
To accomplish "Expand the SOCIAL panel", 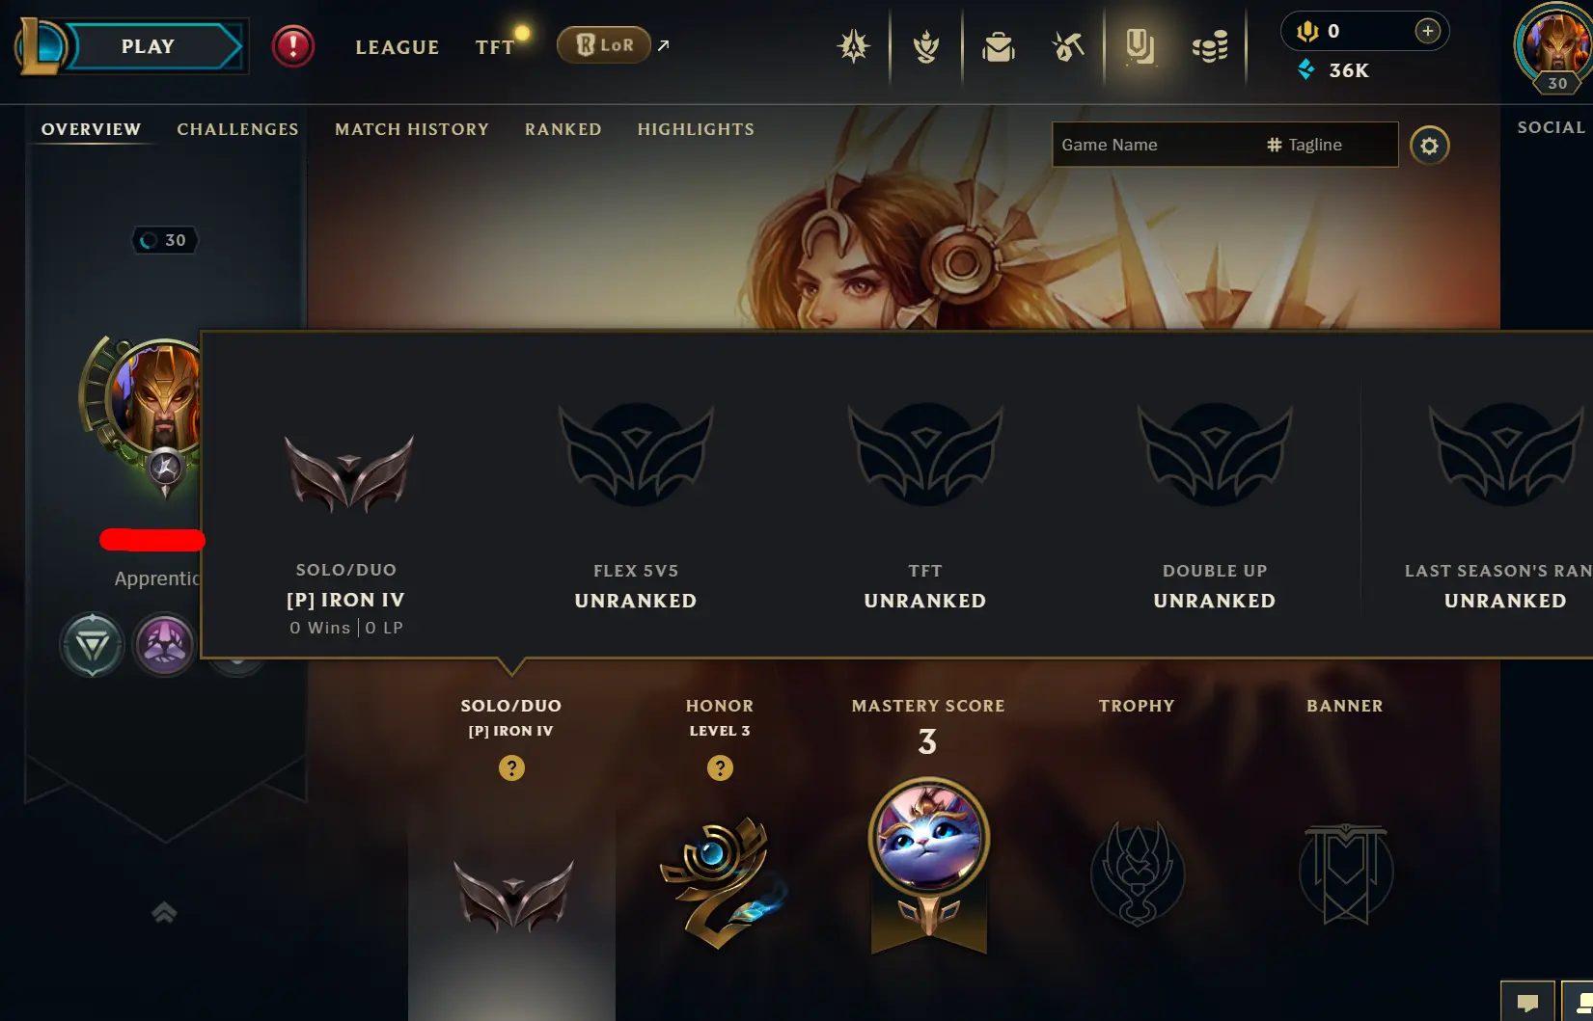I will click(x=1551, y=127).
